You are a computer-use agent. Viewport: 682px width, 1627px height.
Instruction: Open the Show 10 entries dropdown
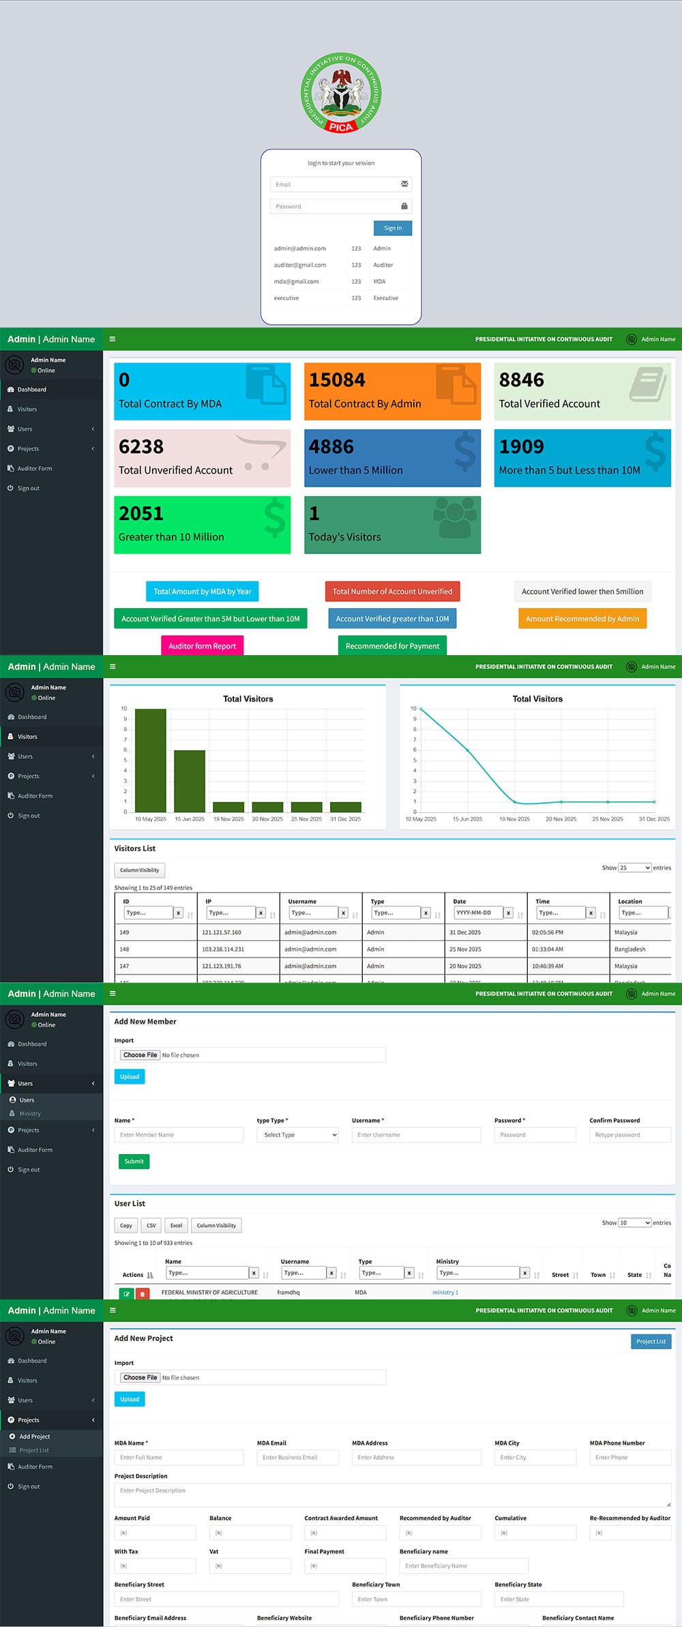point(634,1223)
